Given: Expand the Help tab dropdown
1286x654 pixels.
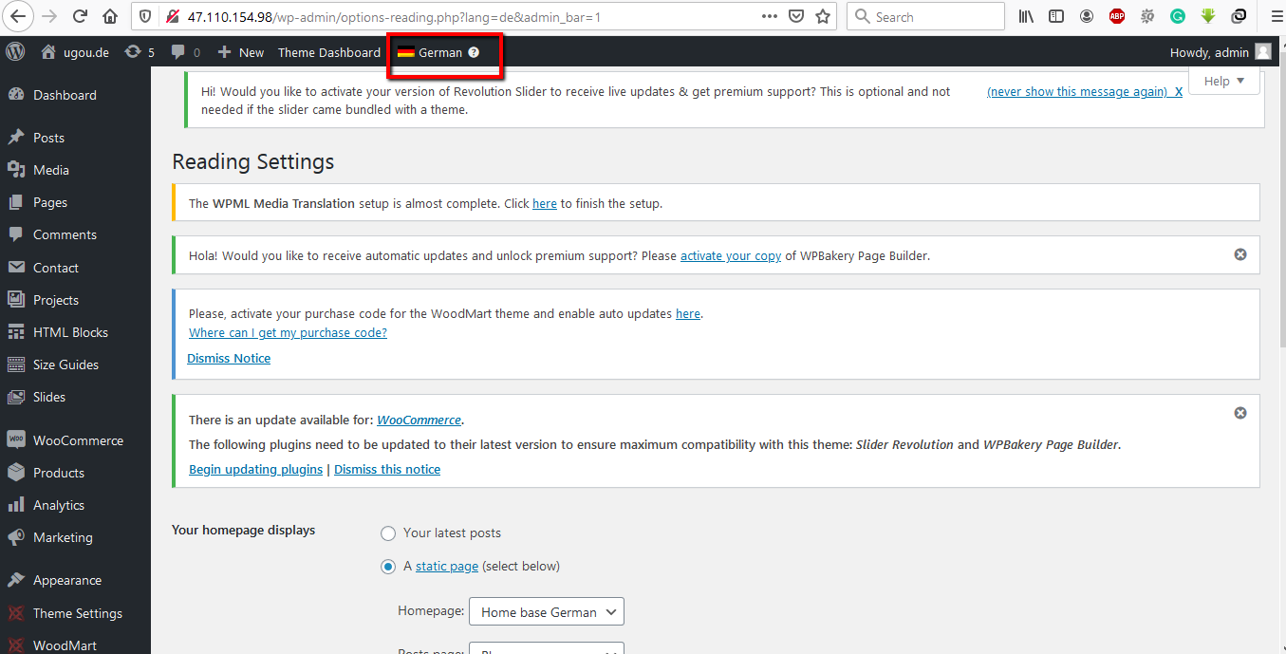Looking at the screenshot, I should (x=1223, y=81).
